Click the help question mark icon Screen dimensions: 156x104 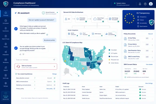click(145, 4)
